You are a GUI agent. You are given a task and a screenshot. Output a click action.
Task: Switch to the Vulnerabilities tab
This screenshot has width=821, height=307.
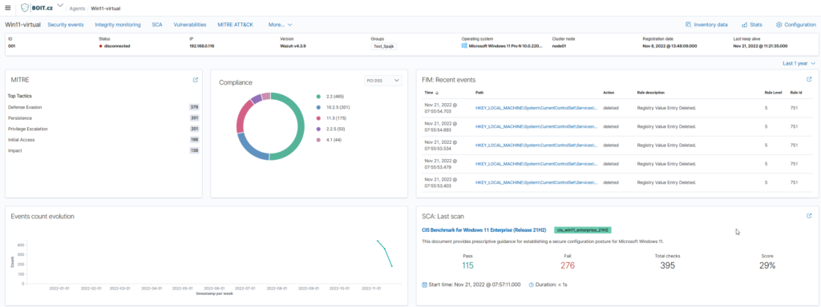189,25
